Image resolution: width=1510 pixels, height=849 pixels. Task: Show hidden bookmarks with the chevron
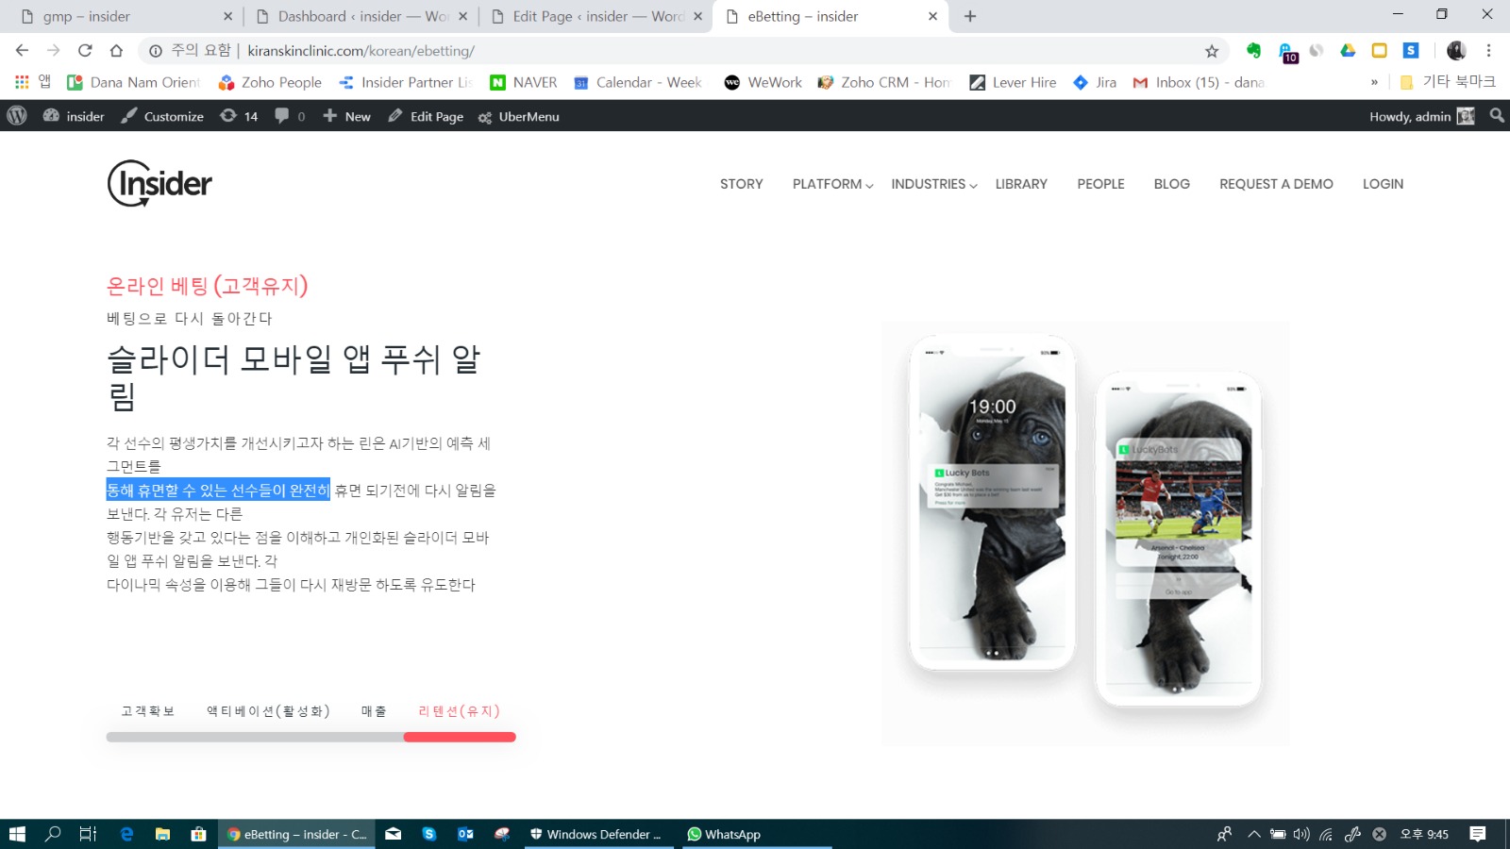coord(1374,83)
